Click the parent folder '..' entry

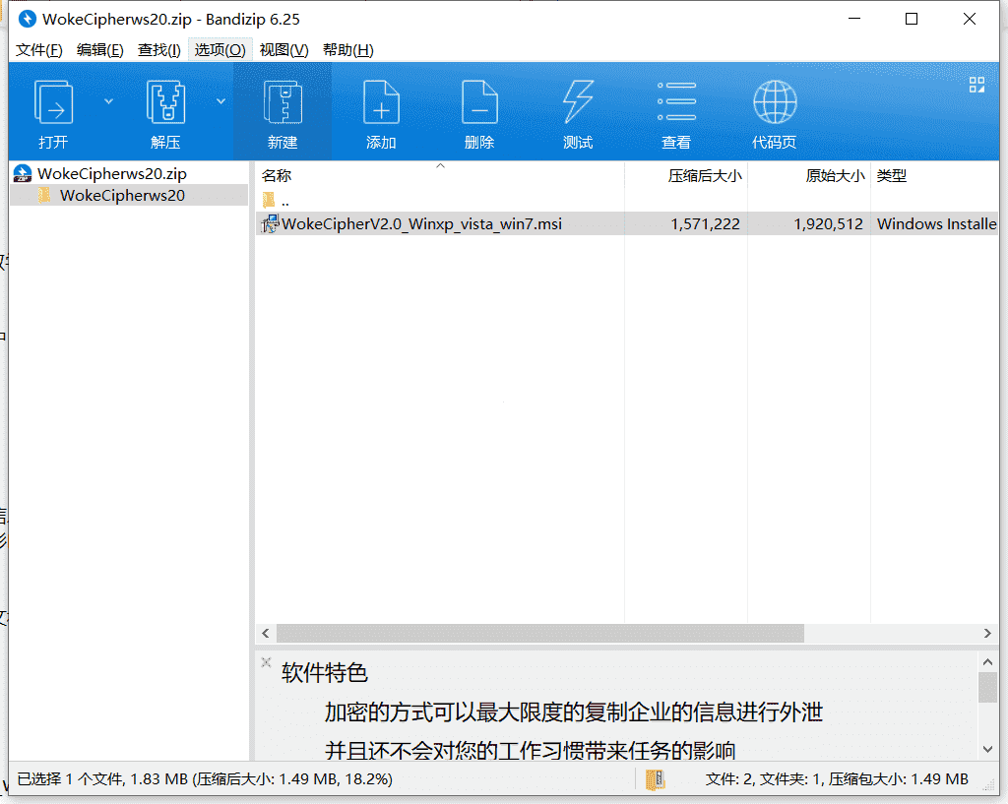tap(284, 201)
